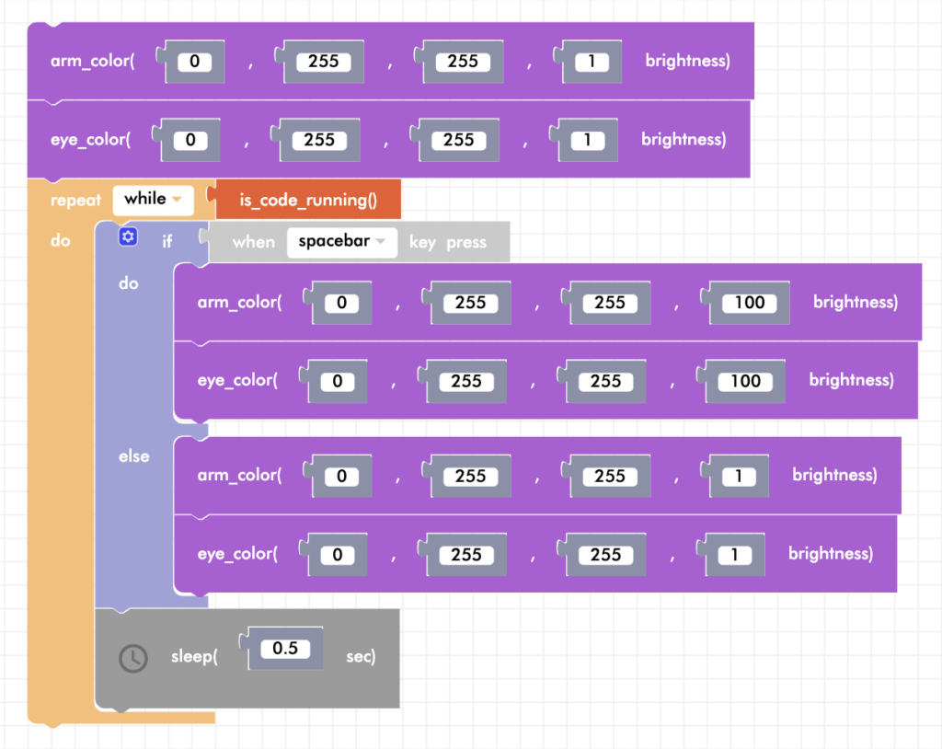Click the 0 value in the else-branch eye_color block
Screen dimensions: 942x749
click(x=337, y=555)
